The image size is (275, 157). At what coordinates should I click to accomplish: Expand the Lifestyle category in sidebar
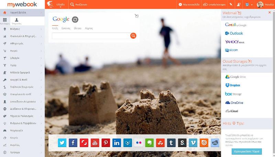point(22,58)
